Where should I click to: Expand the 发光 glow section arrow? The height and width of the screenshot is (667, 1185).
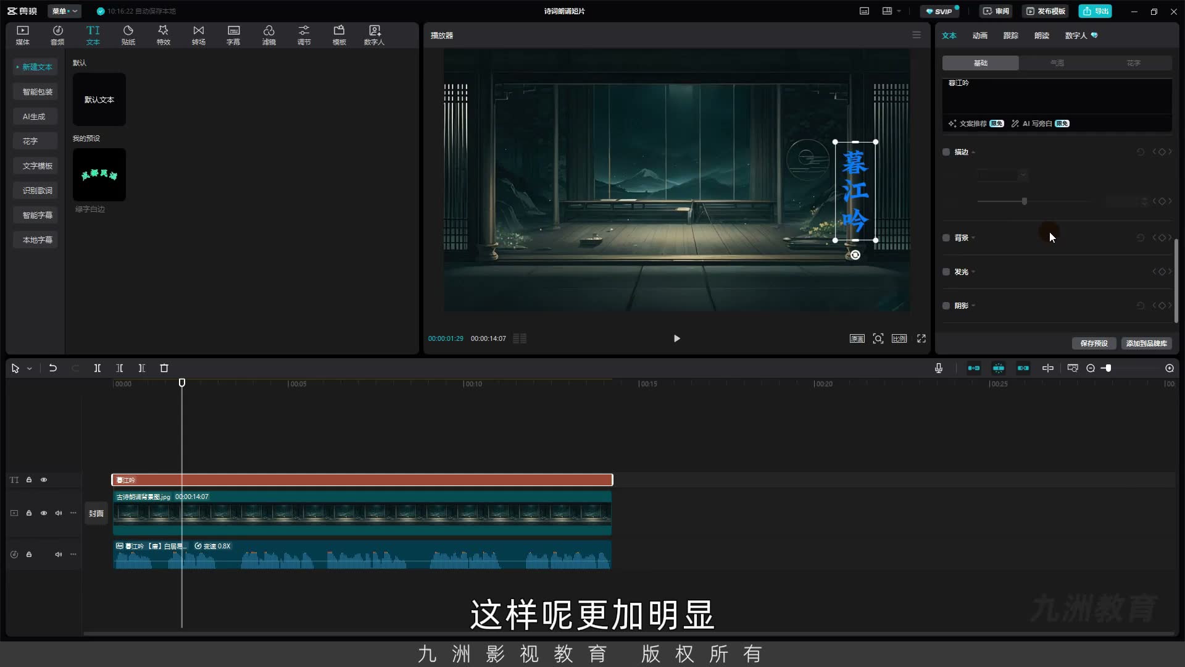point(973,272)
